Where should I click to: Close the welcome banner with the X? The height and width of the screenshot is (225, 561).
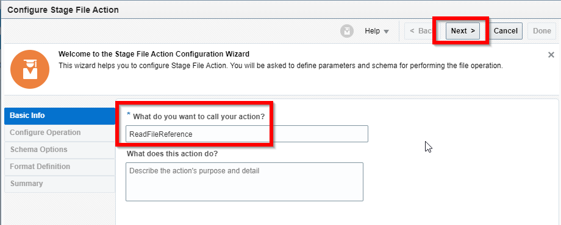coord(551,55)
